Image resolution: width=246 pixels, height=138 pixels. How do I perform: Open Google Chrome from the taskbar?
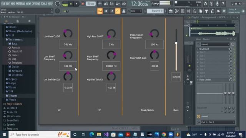(x=164, y=135)
